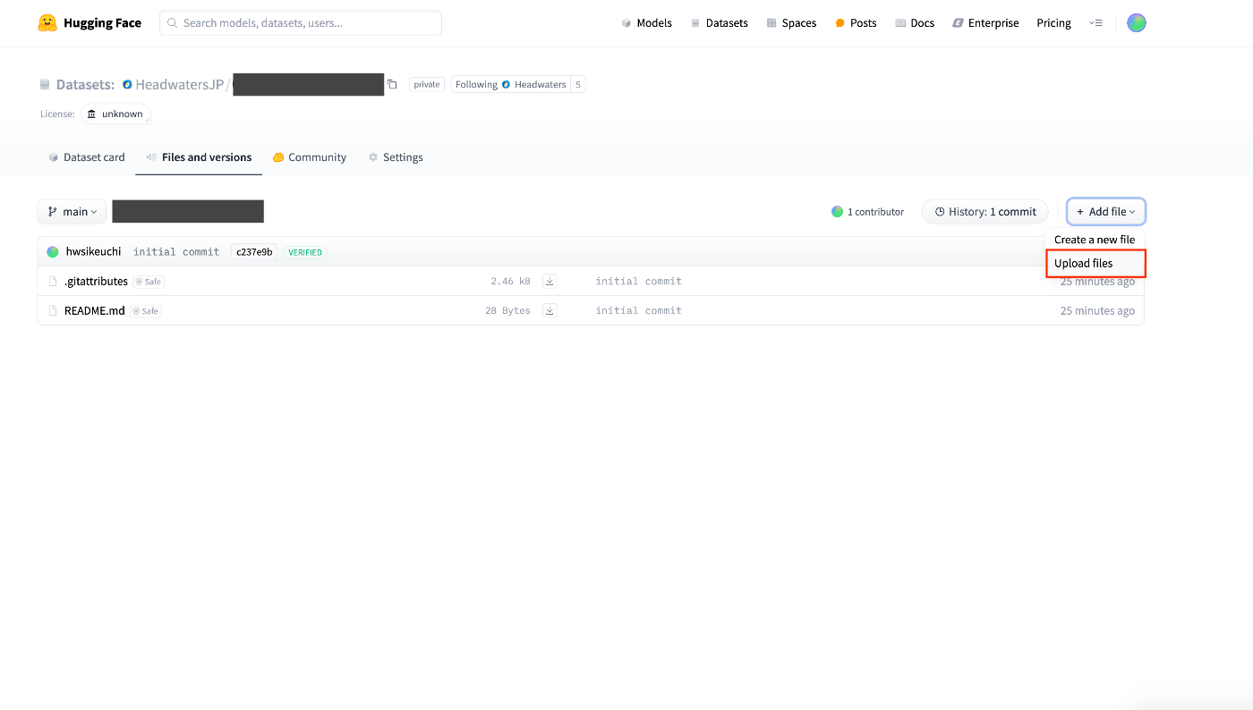Expand the main branch dropdown

pos(72,212)
